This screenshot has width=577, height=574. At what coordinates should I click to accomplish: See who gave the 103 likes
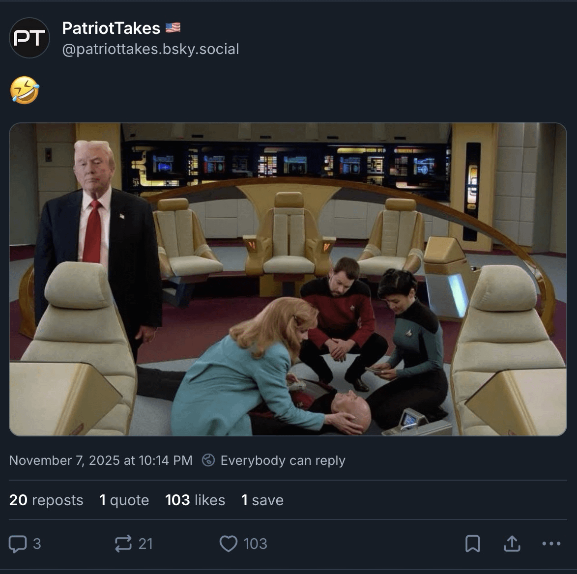tap(195, 500)
